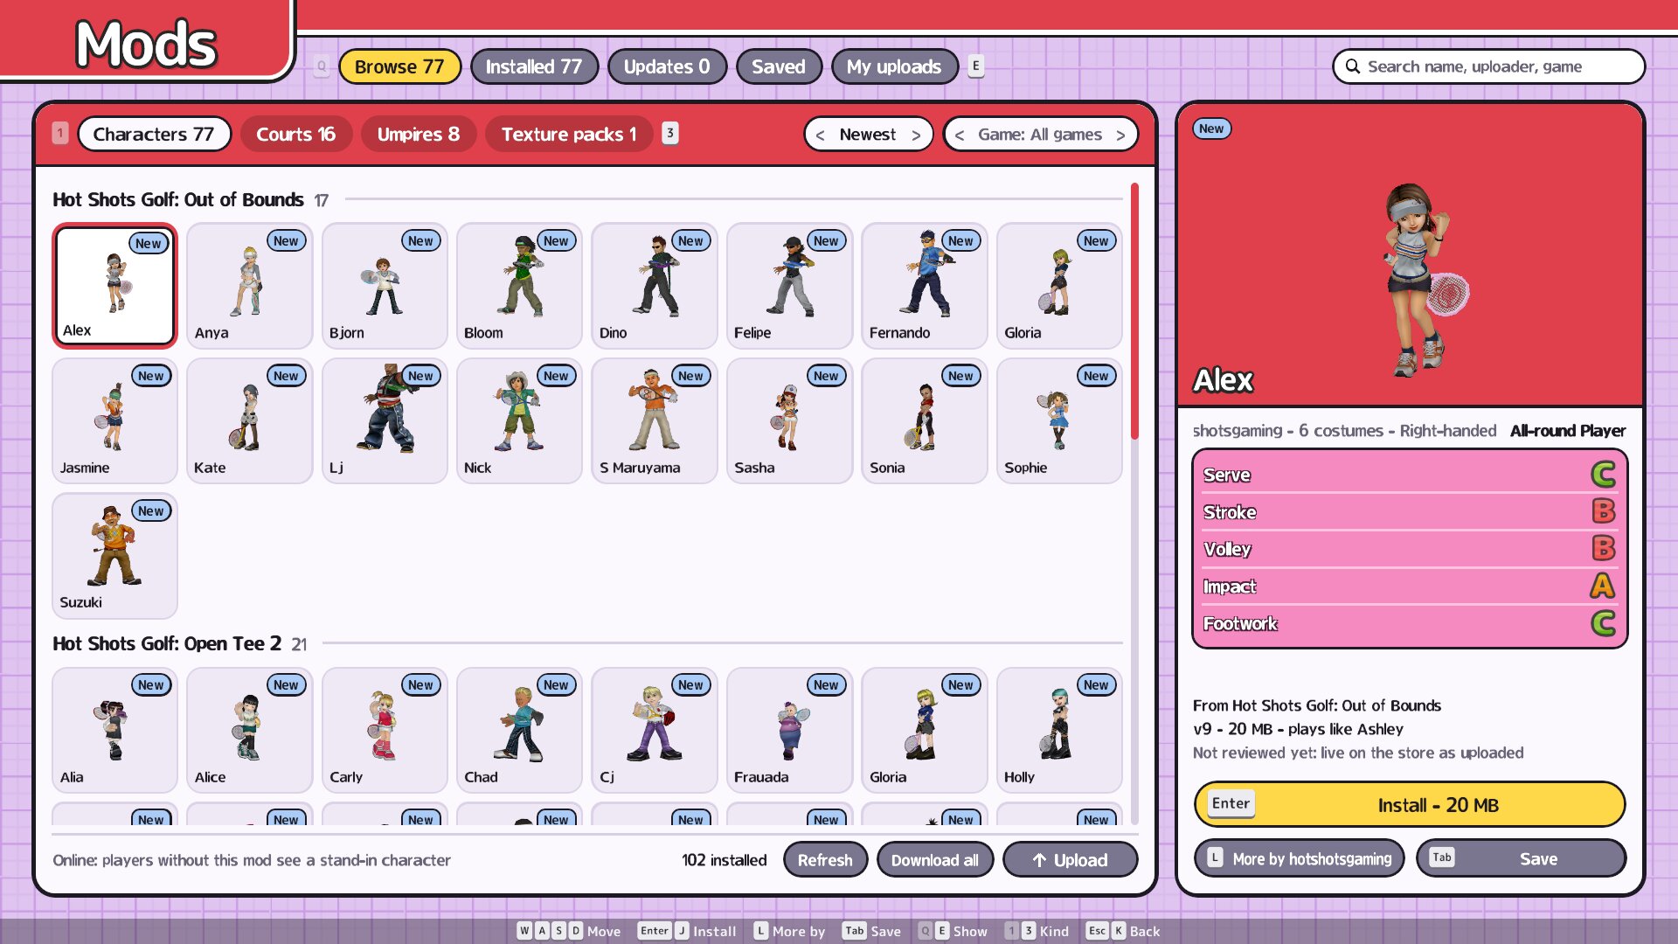
Task: Filter by Texture packs 1 kind
Action: [x=569, y=134]
